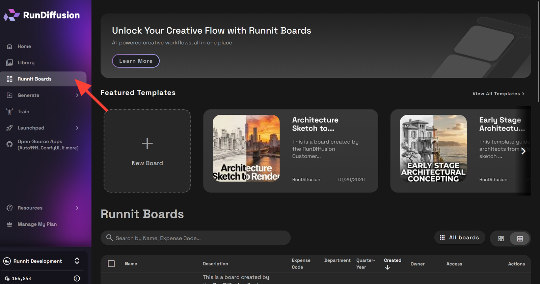Open the All boards filter

(459, 238)
